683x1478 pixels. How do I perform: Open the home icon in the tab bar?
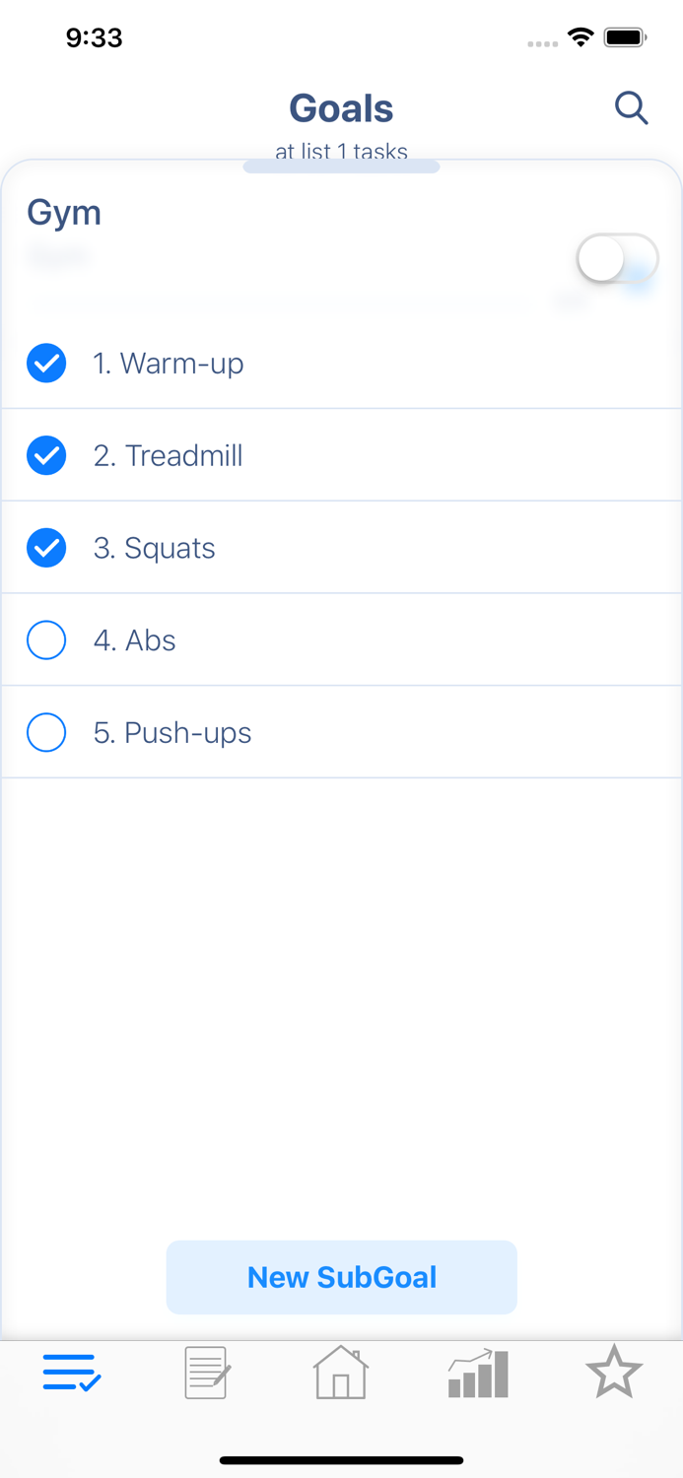tap(341, 1372)
